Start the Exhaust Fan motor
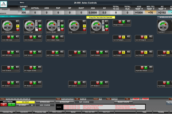 (x=40, y=26)
